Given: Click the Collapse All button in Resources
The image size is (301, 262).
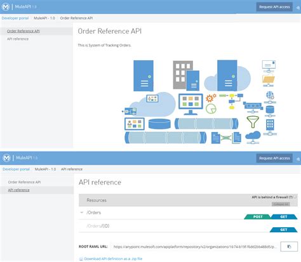Looking at the screenshot, I should [x=281, y=204].
